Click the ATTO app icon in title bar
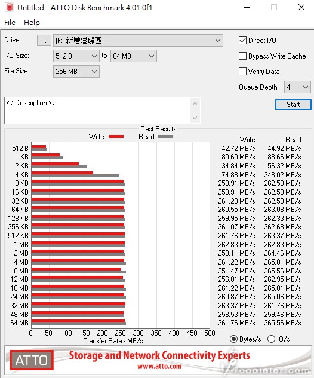This screenshot has height=378, width=314. click(10, 7)
